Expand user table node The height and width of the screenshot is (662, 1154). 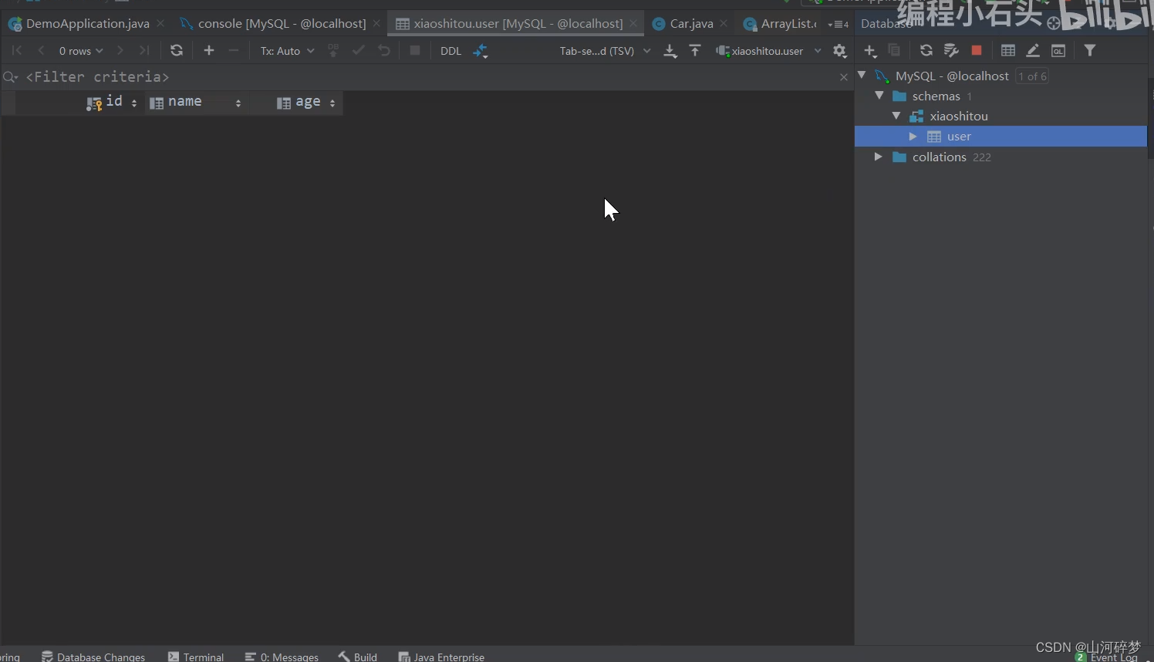[x=913, y=137]
